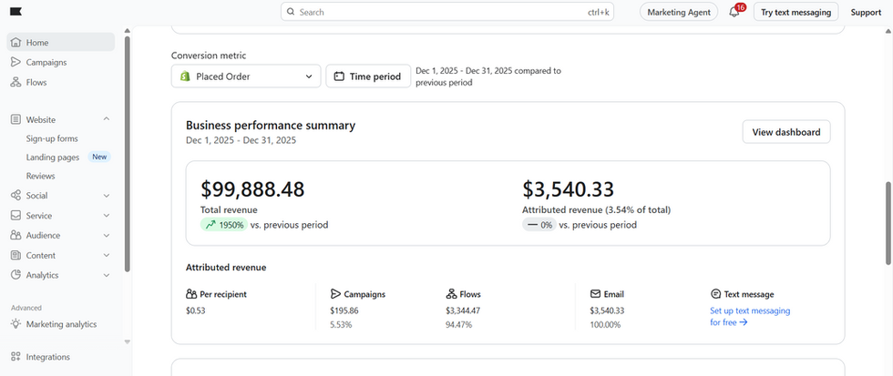Screen dimensions: 893x376
Task: Open the Reviews sidebar item
Action: (x=40, y=177)
